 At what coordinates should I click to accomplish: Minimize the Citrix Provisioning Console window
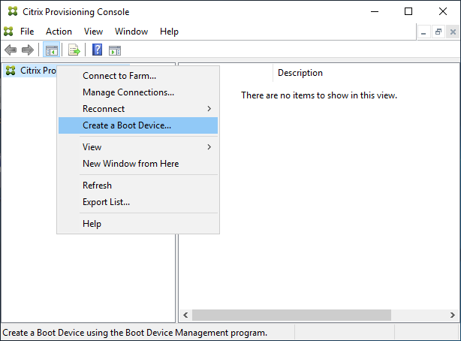tap(375, 12)
